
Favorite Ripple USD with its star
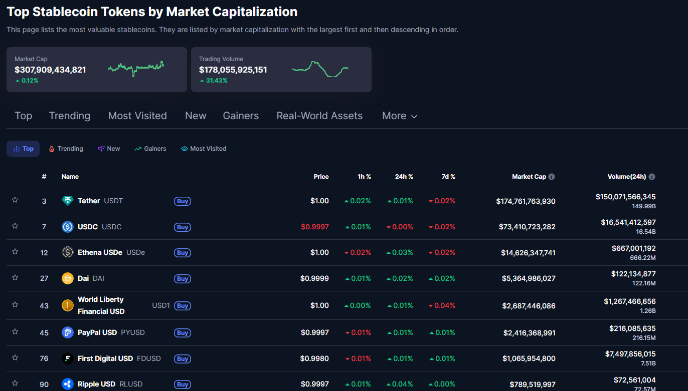point(15,383)
